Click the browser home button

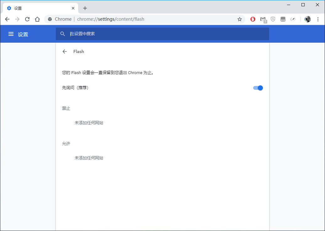37,19
